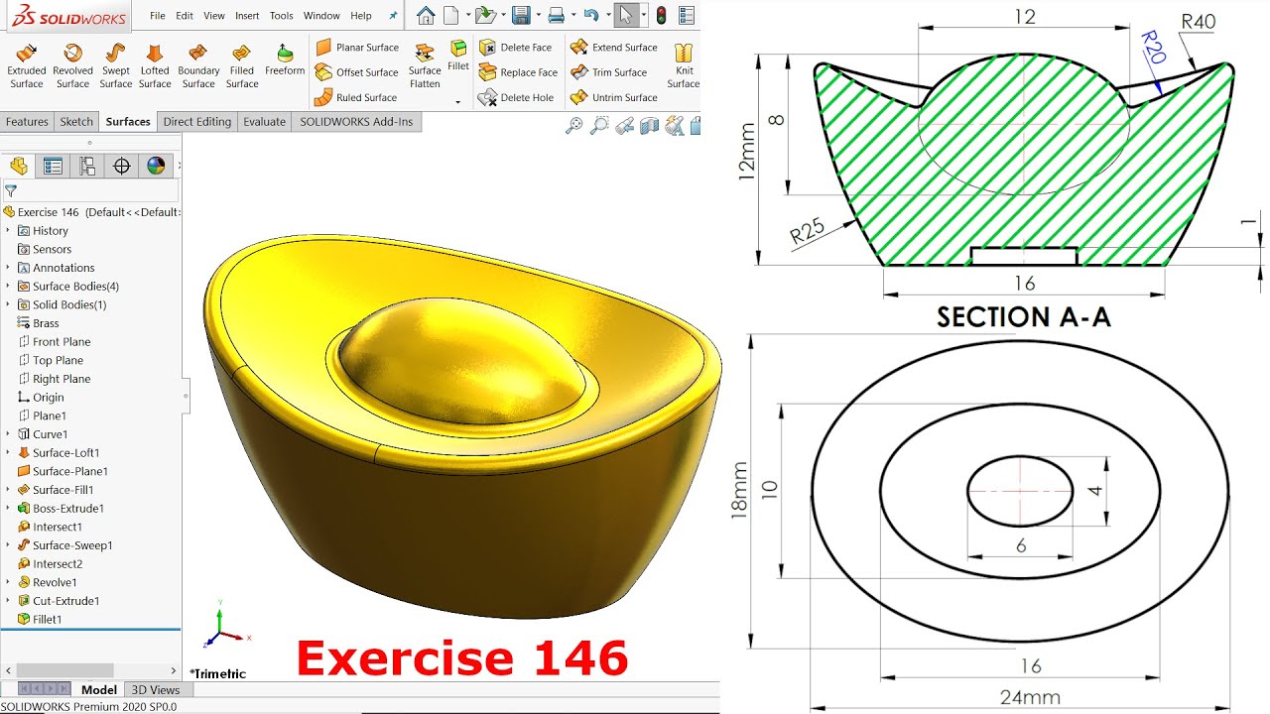Open the Surface Flatten tool
Image resolution: width=1270 pixels, height=714 pixels.
pos(425,65)
